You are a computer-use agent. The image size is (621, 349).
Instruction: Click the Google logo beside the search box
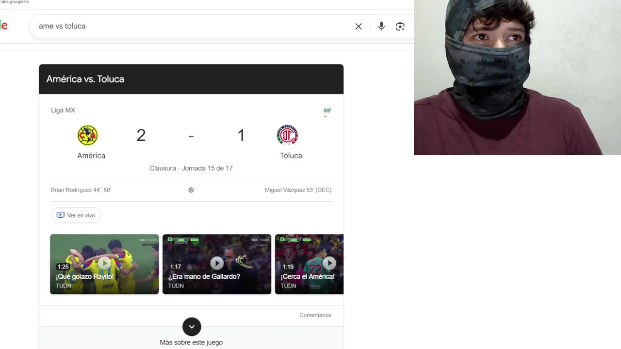(x=4, y=26)
